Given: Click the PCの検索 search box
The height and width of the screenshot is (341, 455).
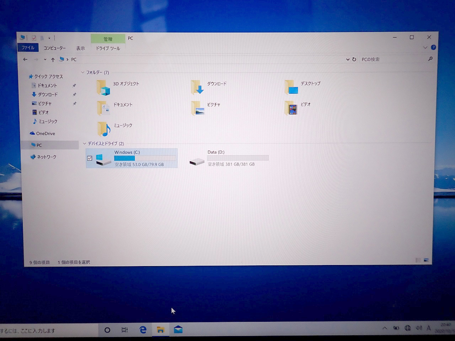Looking at the screenshot, I should [x=393, y=59].
